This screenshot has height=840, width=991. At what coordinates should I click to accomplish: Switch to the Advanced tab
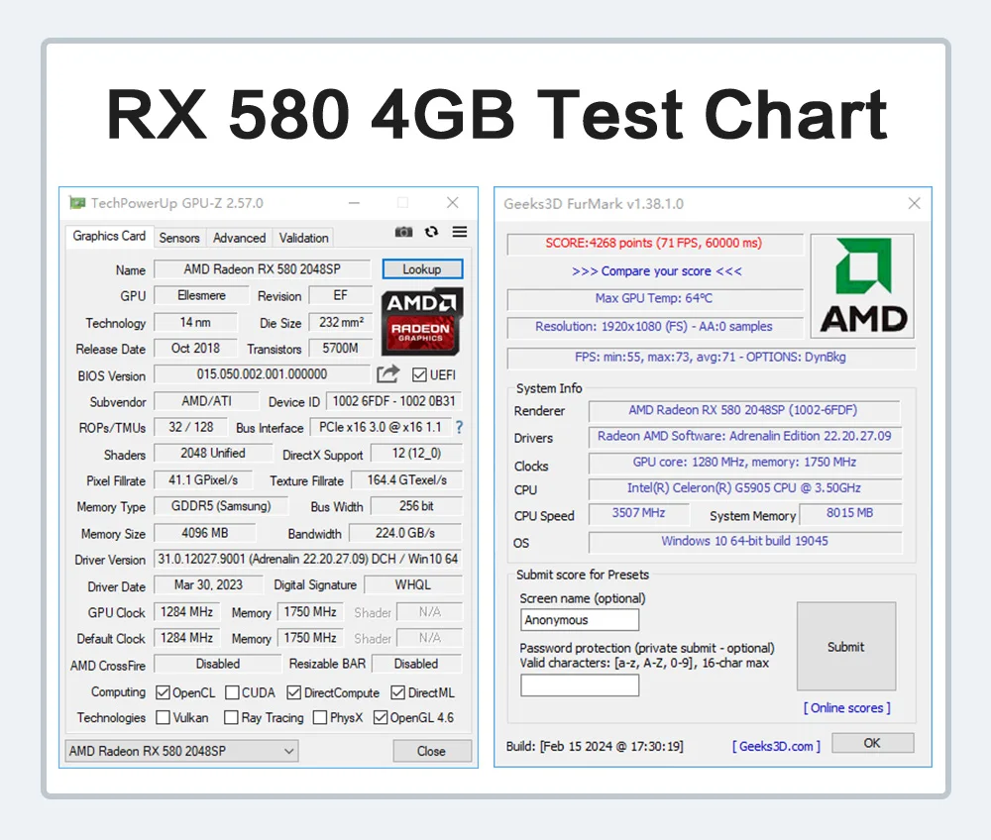tap(239, 238)
